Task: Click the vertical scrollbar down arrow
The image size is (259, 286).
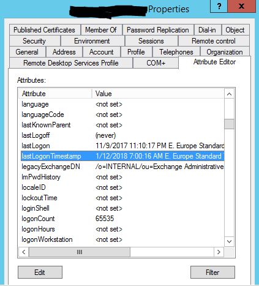Action: pos(229,241)
